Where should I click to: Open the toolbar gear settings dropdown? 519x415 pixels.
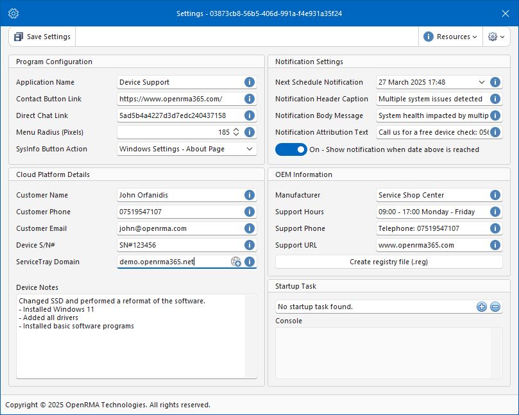click(x=496, y=37)
